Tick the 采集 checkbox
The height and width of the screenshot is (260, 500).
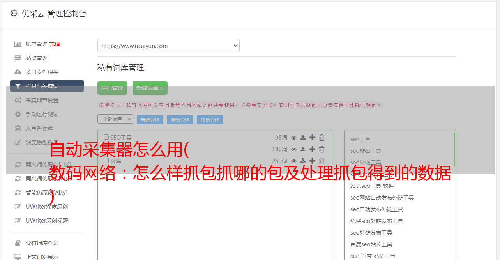coord(106,161)
